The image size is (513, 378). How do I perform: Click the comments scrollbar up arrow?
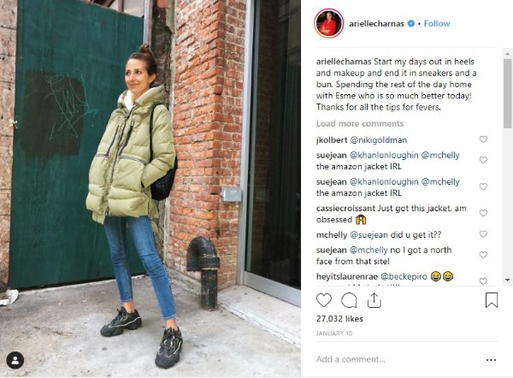pyautogui.click(x=507, y=53)
